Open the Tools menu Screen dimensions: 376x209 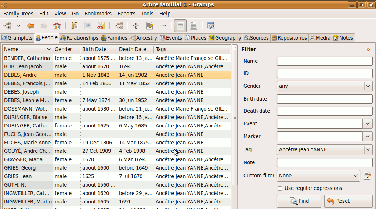[x=147, y=14]
